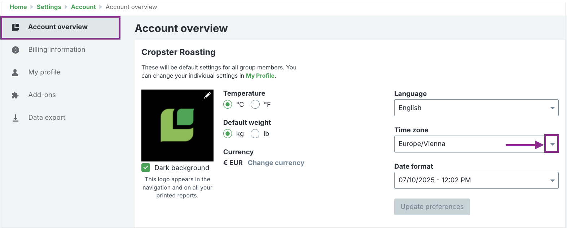Select the °C temperature radio button

[x=228, y=104]
